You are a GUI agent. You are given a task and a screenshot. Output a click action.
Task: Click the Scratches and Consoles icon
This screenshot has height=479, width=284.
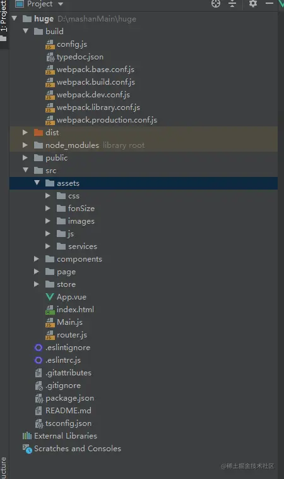(x=27, y=449)
